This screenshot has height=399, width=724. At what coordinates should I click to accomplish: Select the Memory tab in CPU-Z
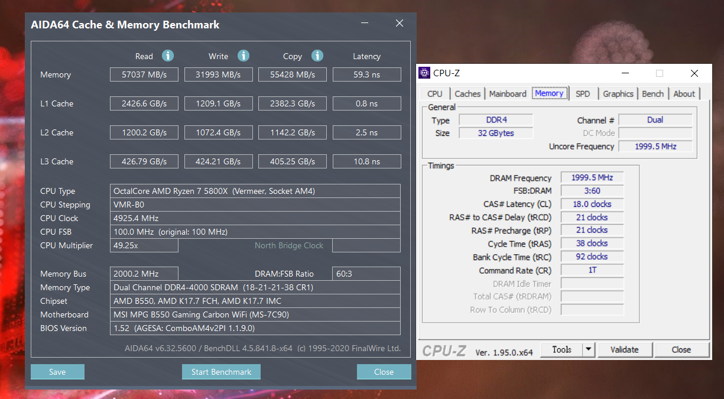549,93
